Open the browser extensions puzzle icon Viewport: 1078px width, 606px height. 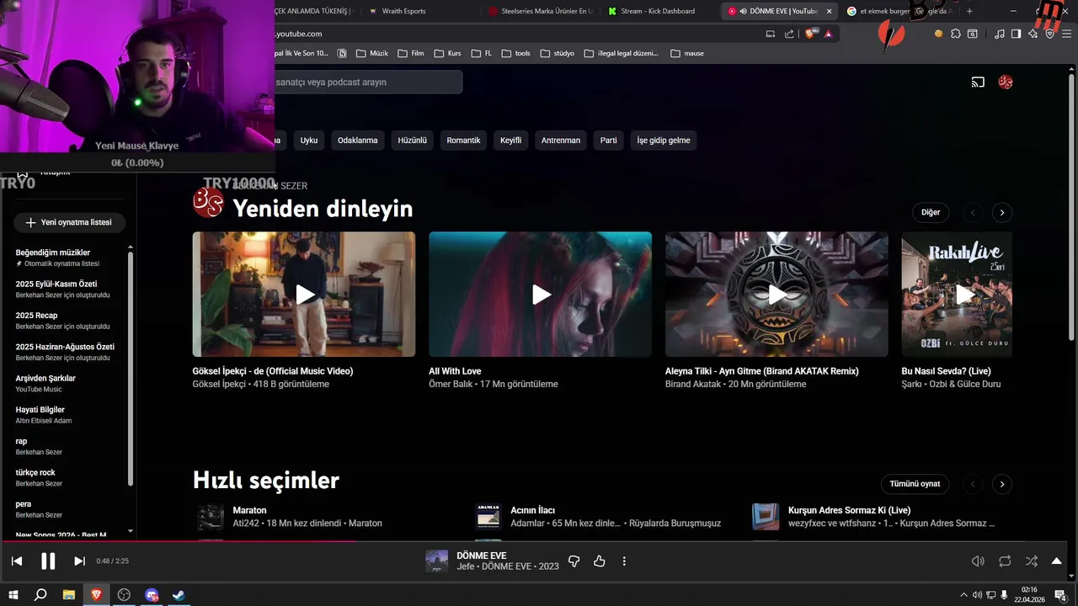click(956, 34)
